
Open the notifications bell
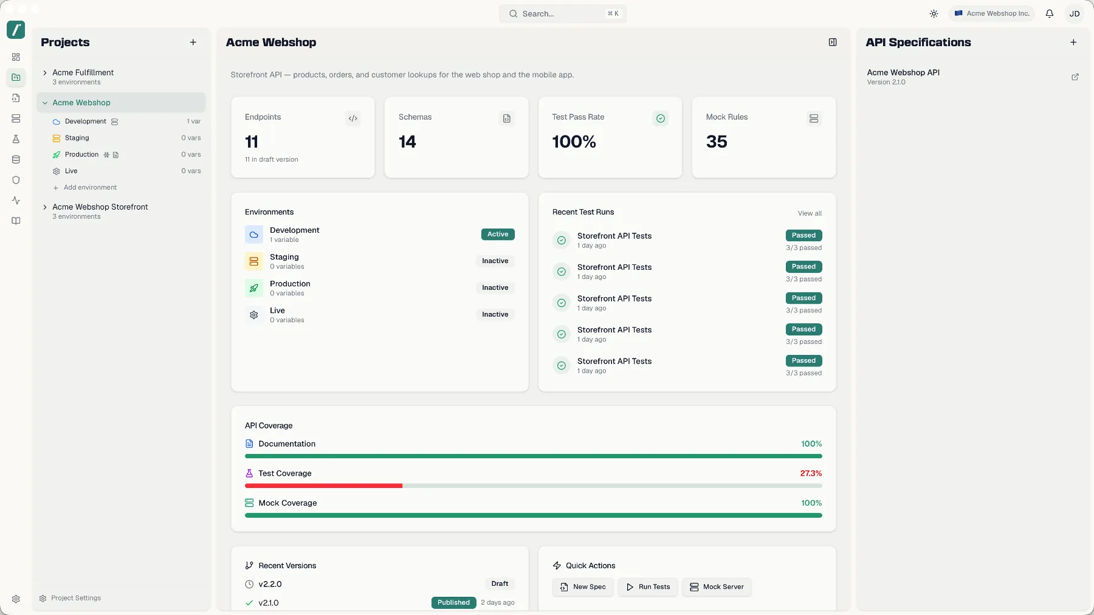click(x=1050, y=13)
